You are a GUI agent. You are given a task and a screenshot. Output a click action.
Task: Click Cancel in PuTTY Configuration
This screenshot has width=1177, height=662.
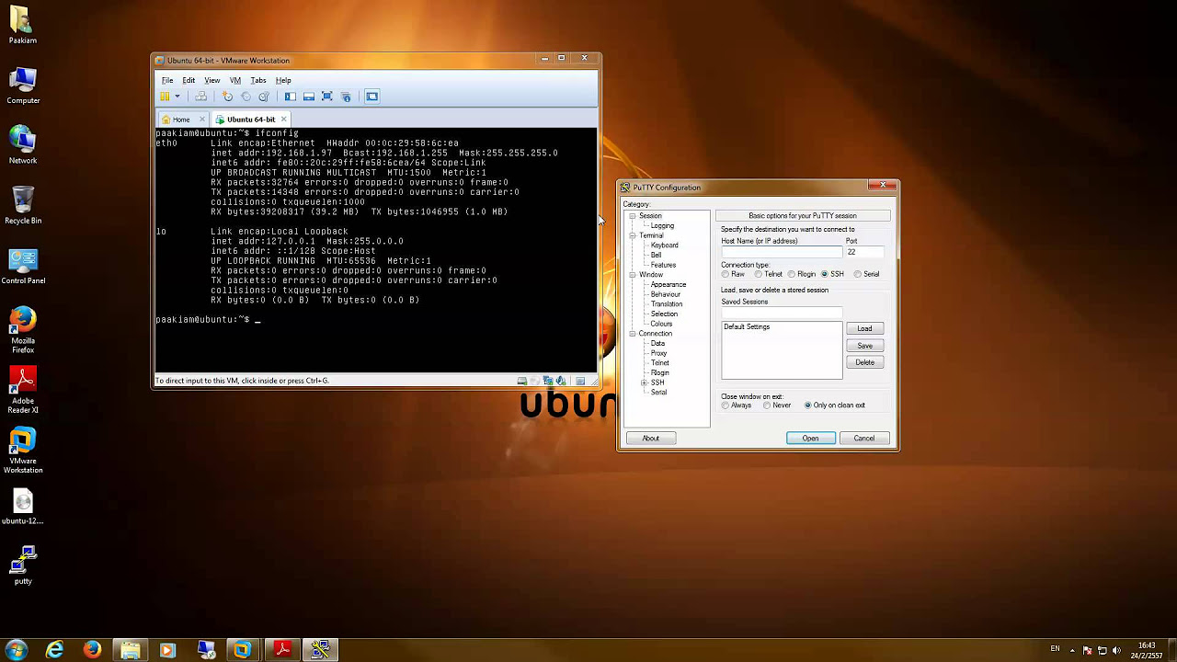(864, 439)
